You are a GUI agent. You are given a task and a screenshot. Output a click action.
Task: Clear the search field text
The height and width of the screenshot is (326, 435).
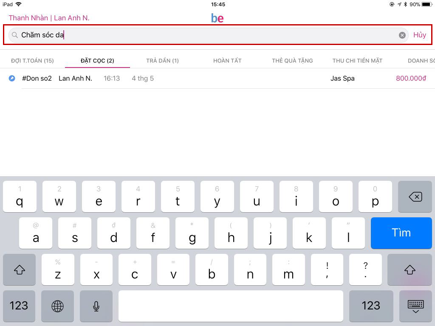coord(402,35)
